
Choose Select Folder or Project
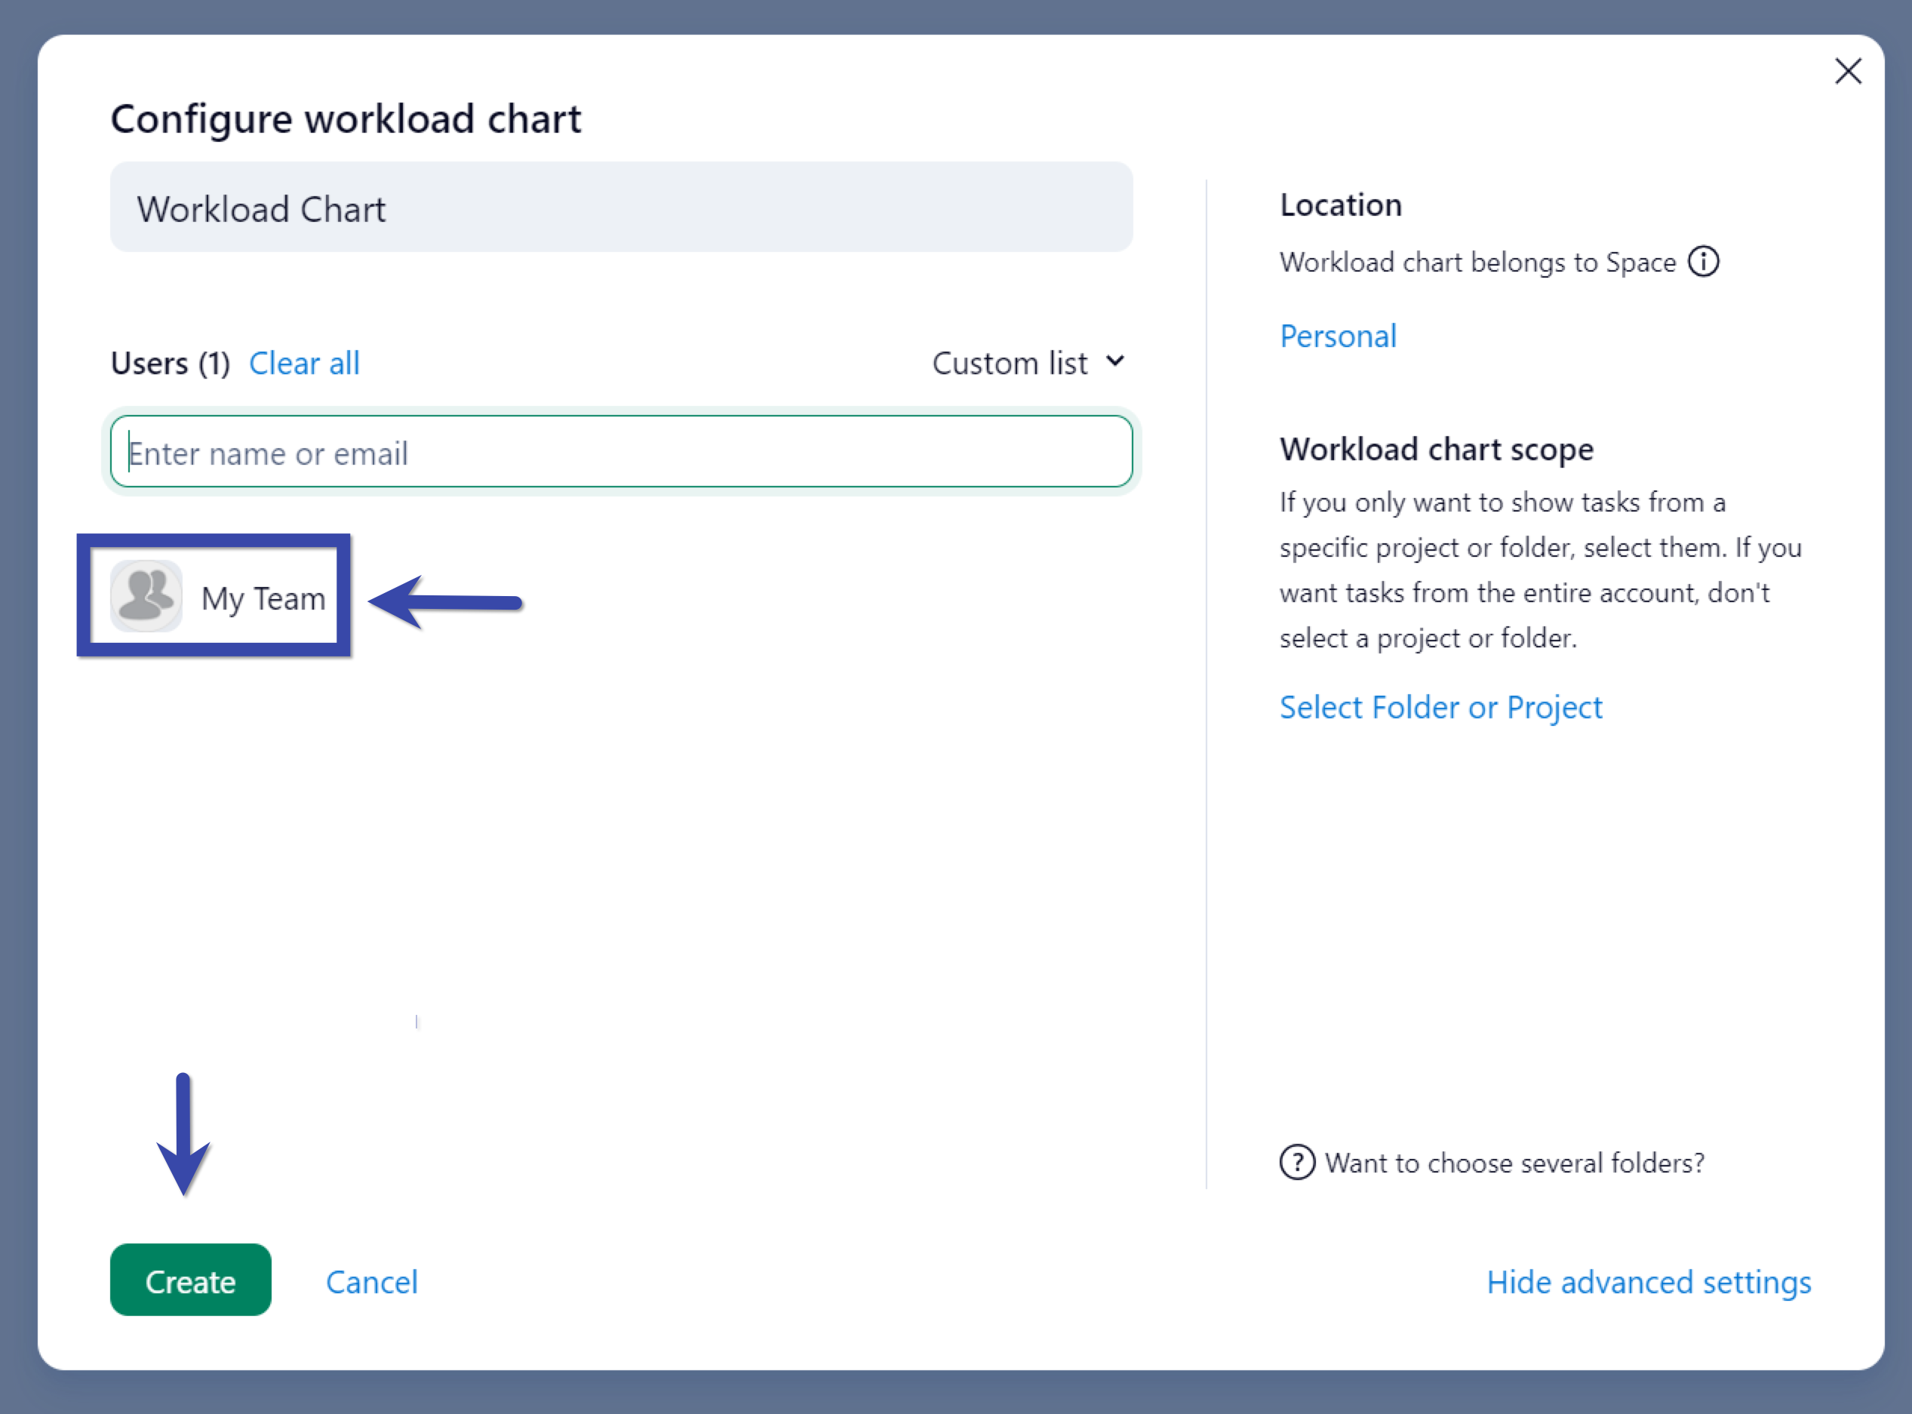[1440, 707]
